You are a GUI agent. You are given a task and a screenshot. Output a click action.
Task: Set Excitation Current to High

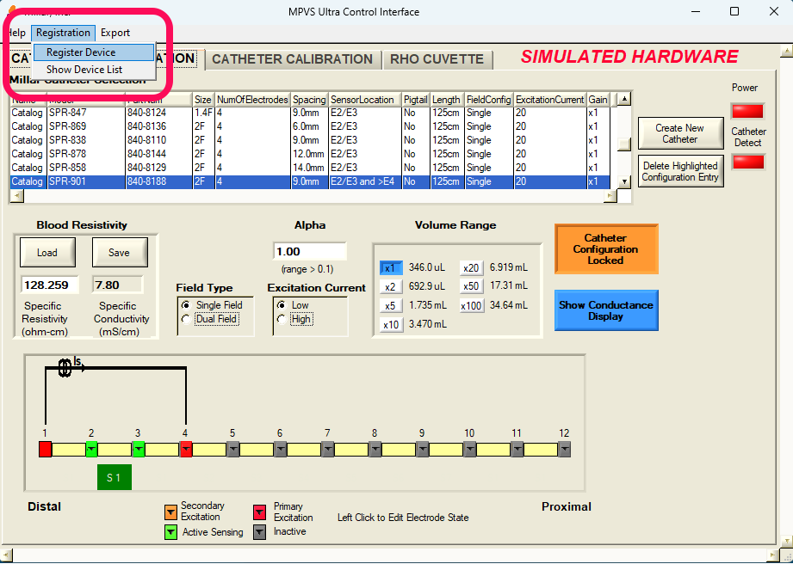[282, 319]
